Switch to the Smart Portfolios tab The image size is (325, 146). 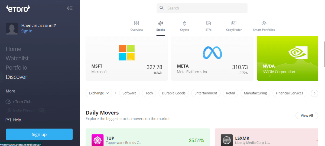click(264, 26)
